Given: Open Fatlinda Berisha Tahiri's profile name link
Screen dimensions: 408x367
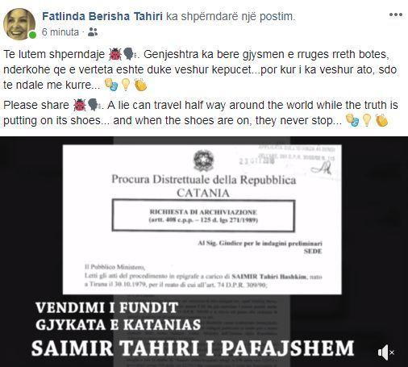Looking at the screenshot, I should [x=102, y=16].
